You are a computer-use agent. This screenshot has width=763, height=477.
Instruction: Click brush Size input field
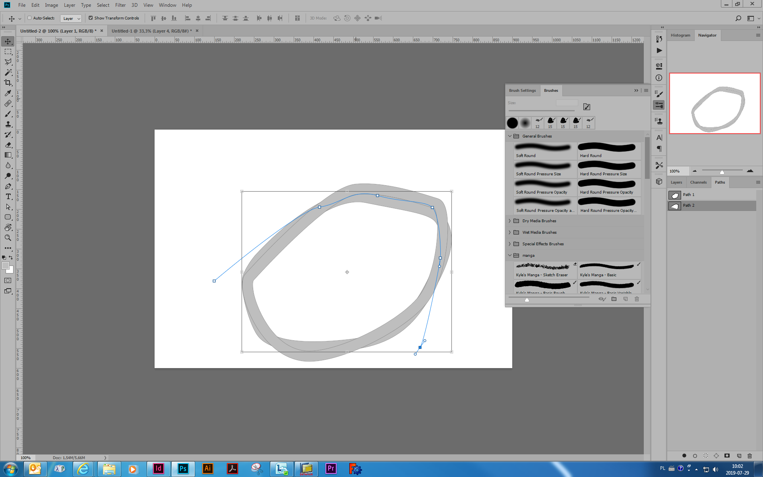click(x=567, y=103)
